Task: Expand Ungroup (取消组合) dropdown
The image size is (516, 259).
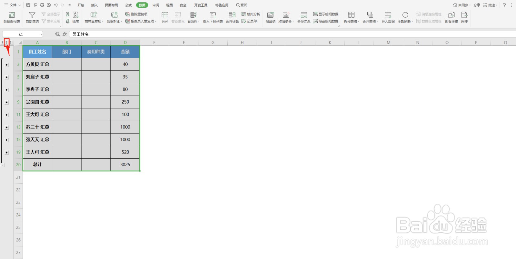Action: click(293, 22)
